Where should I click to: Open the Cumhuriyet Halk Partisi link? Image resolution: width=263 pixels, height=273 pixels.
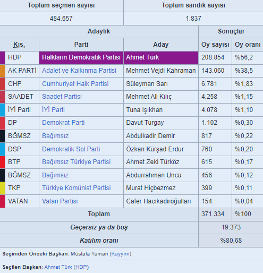[75, 84]
